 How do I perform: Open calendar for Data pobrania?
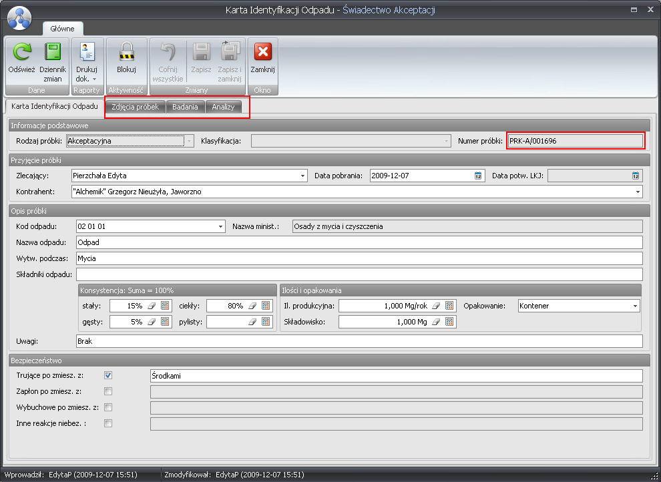(x=478, y=176)
